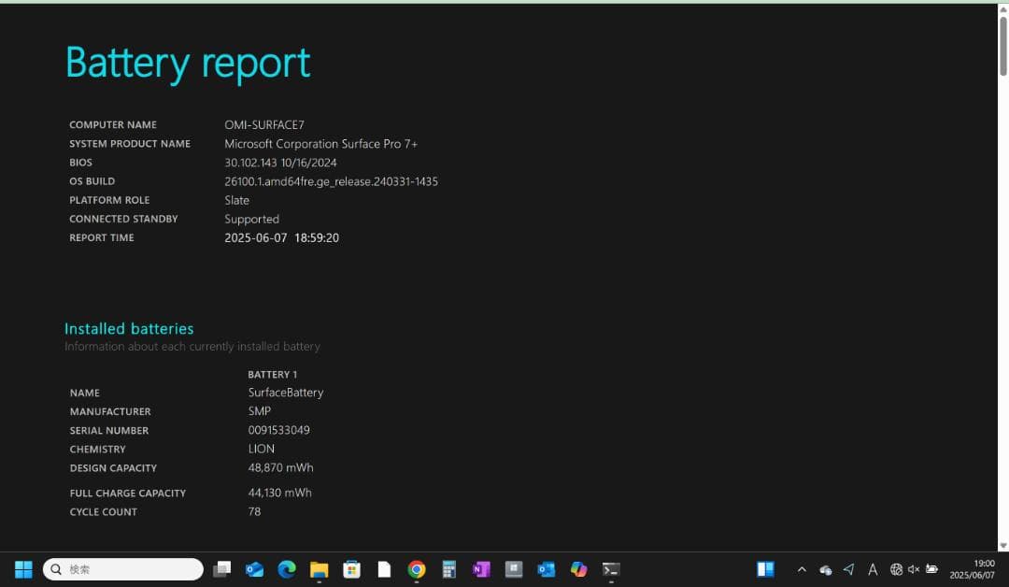Click cycle count value '78'
The height and width of the screenshot is (587, 1009).
tap(254, 511)
